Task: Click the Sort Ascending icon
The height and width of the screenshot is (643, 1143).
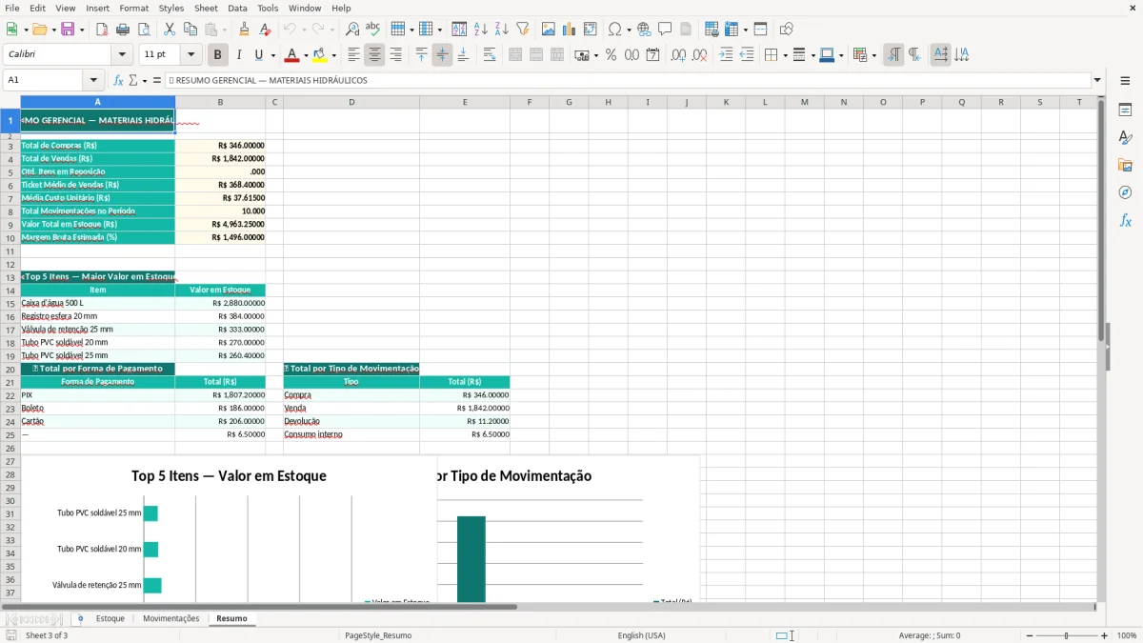Action: [x=481, y=30]
